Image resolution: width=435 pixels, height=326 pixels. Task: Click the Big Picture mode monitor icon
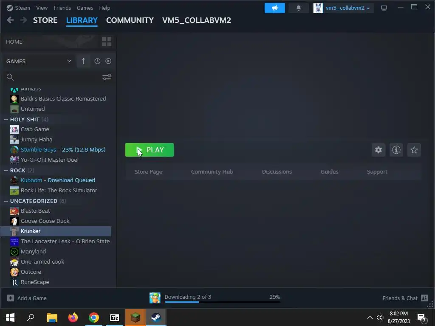[x=384, y=8]
